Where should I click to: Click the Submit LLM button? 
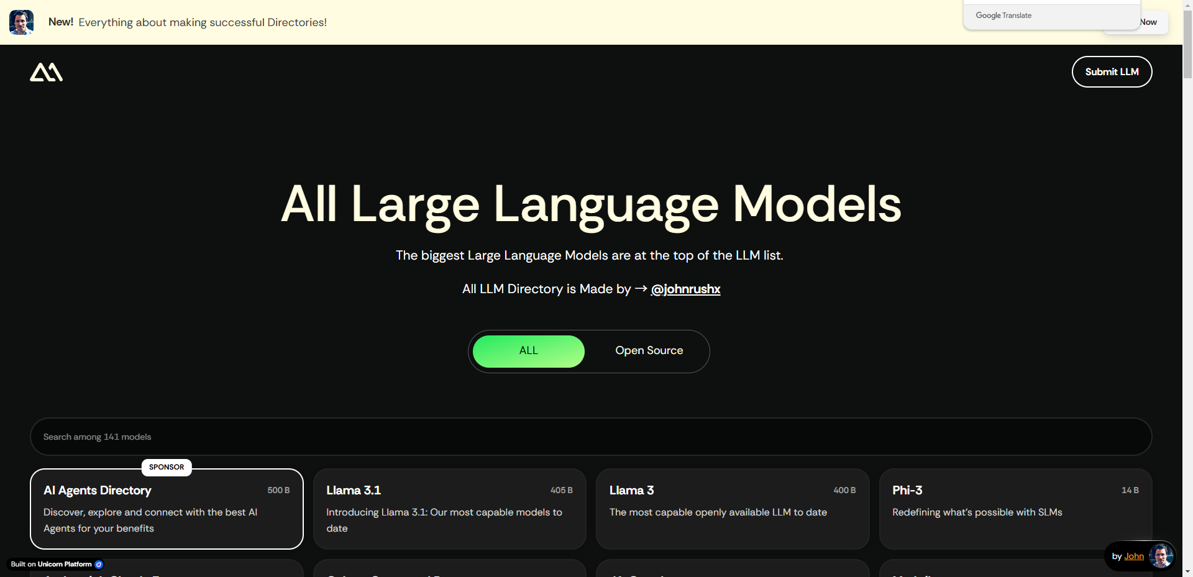(1112, 71)
